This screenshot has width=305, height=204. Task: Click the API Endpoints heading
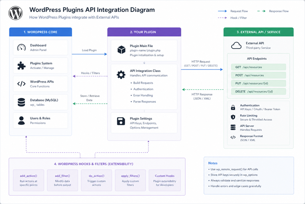point(257,58)
